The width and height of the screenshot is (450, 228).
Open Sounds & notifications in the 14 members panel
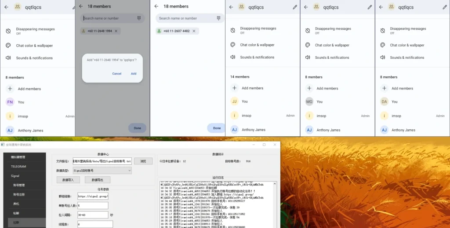pos(257,57)
